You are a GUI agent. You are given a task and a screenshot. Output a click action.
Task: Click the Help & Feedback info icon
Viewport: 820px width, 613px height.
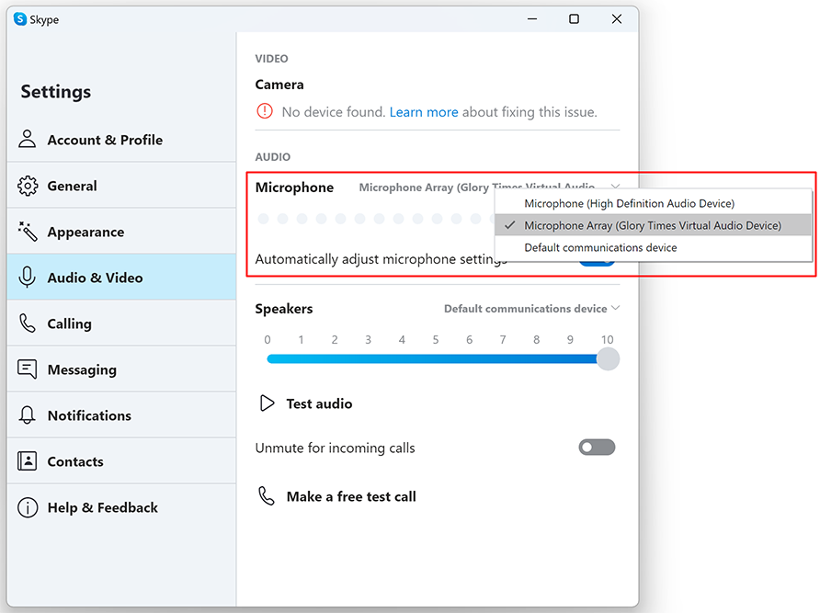[28, 507]
